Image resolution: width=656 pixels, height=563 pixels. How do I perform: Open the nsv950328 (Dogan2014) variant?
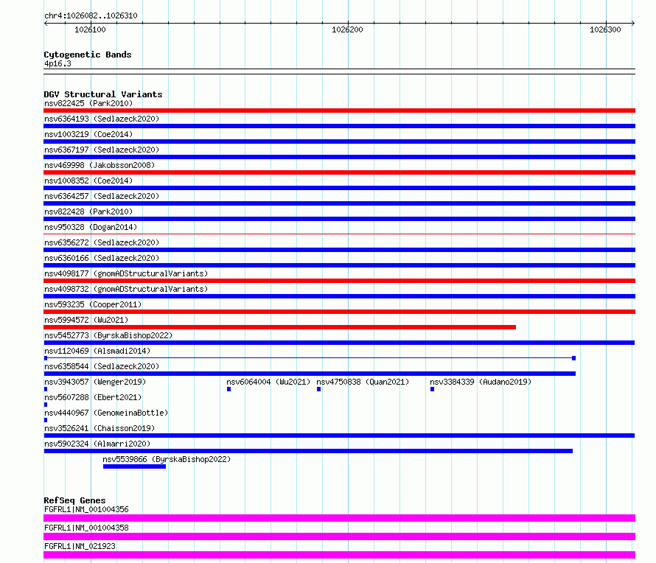click(91, 227)
